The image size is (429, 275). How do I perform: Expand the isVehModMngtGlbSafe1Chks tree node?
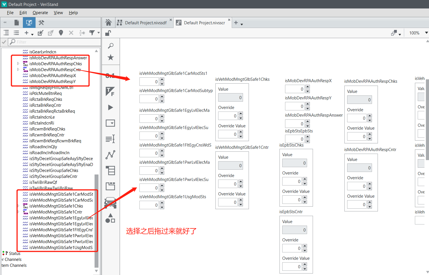click(18, 206)
